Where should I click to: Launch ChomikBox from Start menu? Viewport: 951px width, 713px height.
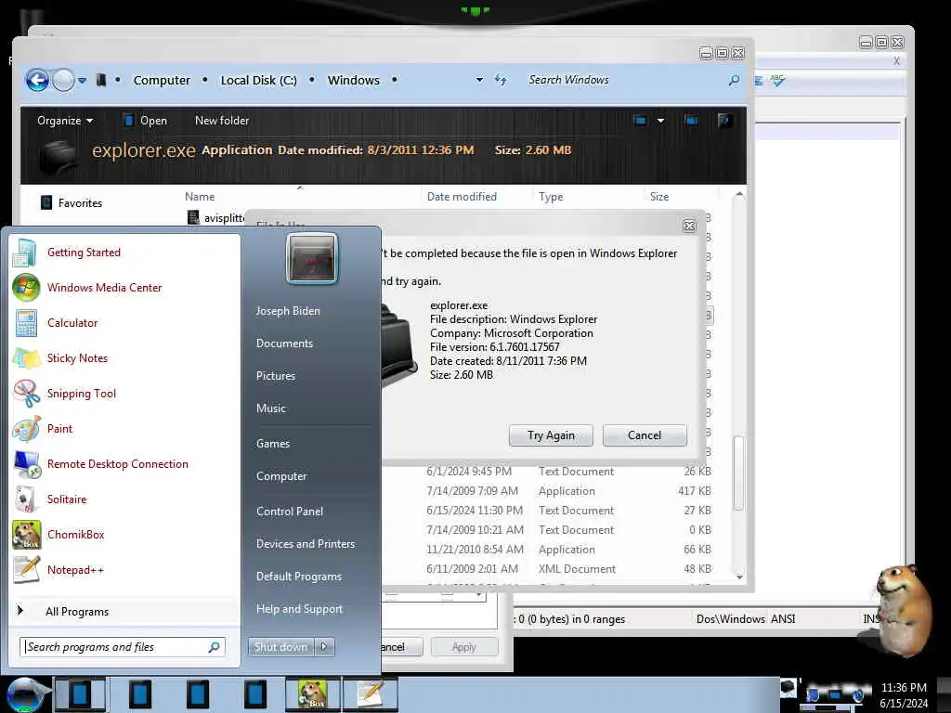[x=76, y=534]
